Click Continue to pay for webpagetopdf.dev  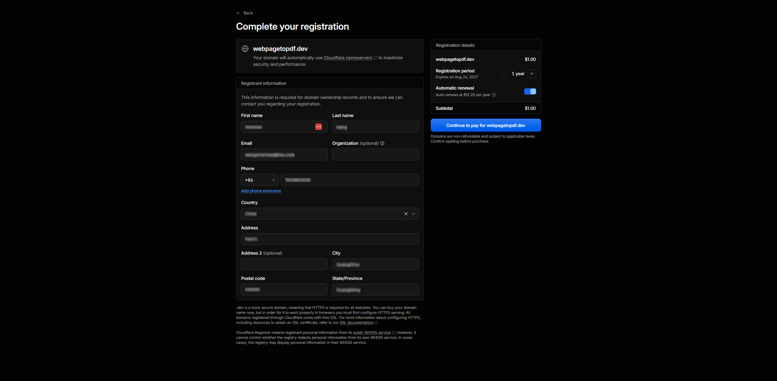click(486, 125)
